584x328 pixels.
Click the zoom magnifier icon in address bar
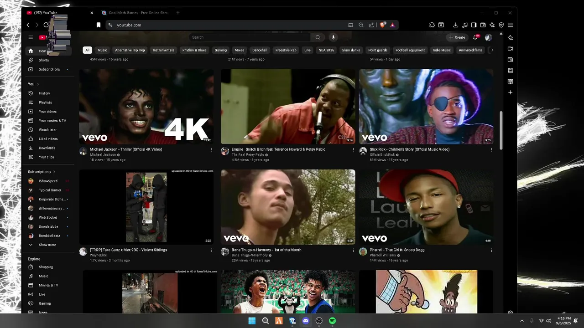(x=361, y=25)
